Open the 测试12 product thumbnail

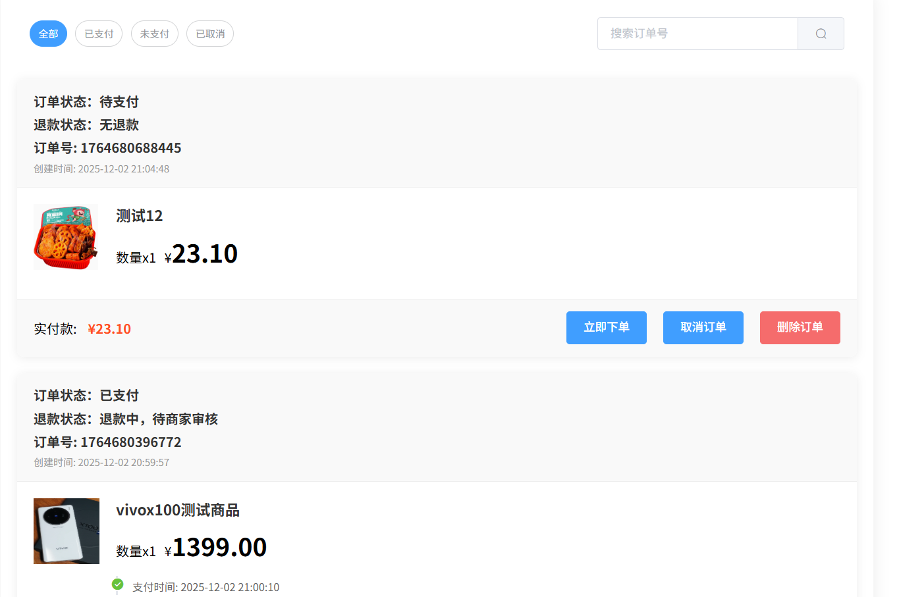pos(66,237)
